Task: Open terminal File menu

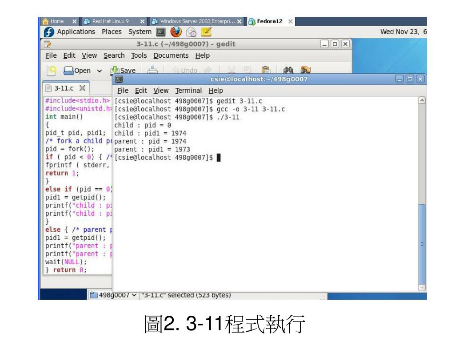Action: [x=123, y=91]
